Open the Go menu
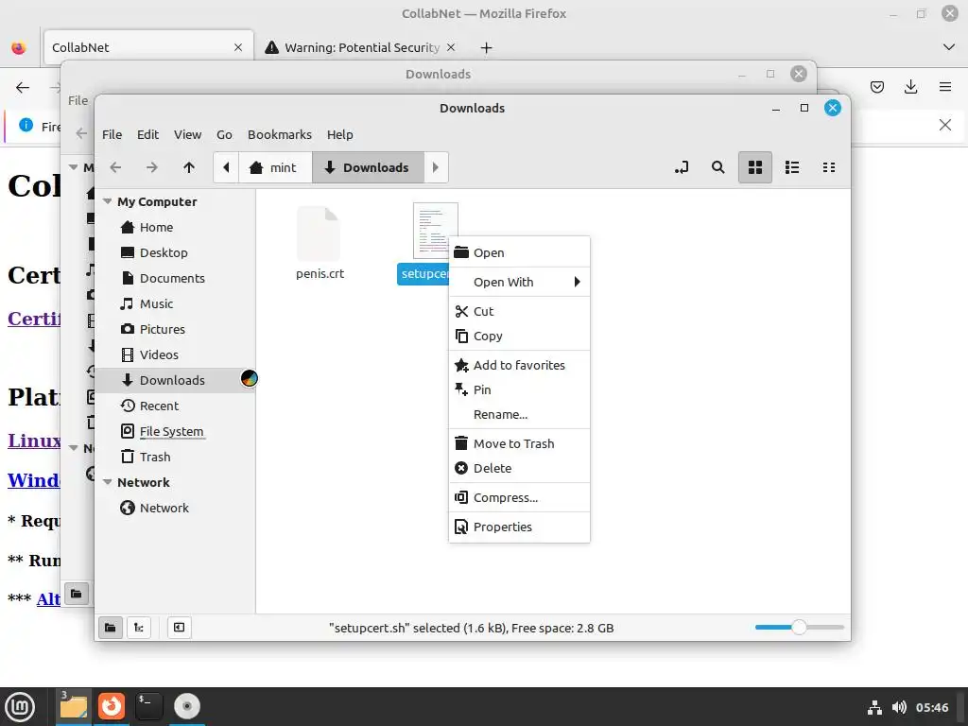This screenshot has height=726, width=968. (224, 134)
